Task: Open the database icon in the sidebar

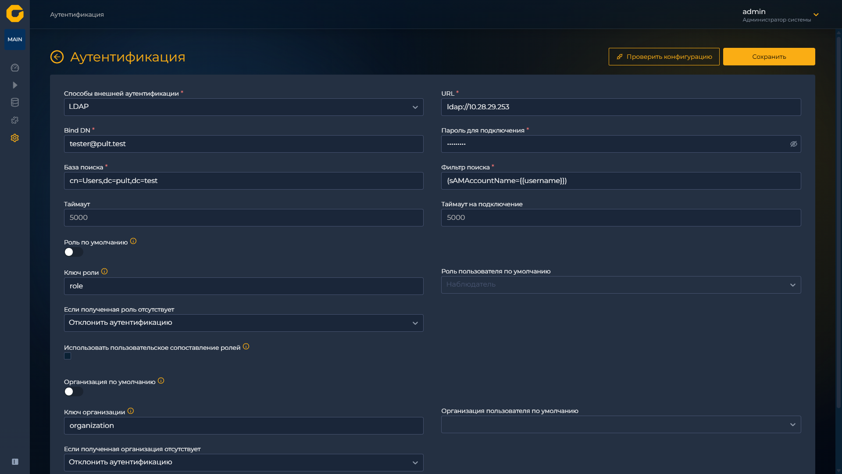Action: [x=15, y=103]
